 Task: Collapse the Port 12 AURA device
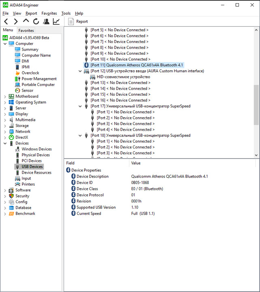pos(80,71)
